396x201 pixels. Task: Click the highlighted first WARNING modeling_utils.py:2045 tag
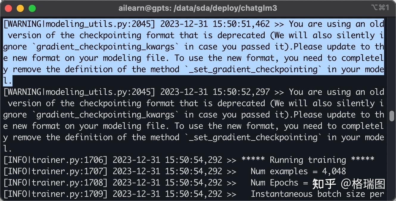coord(79,24)
